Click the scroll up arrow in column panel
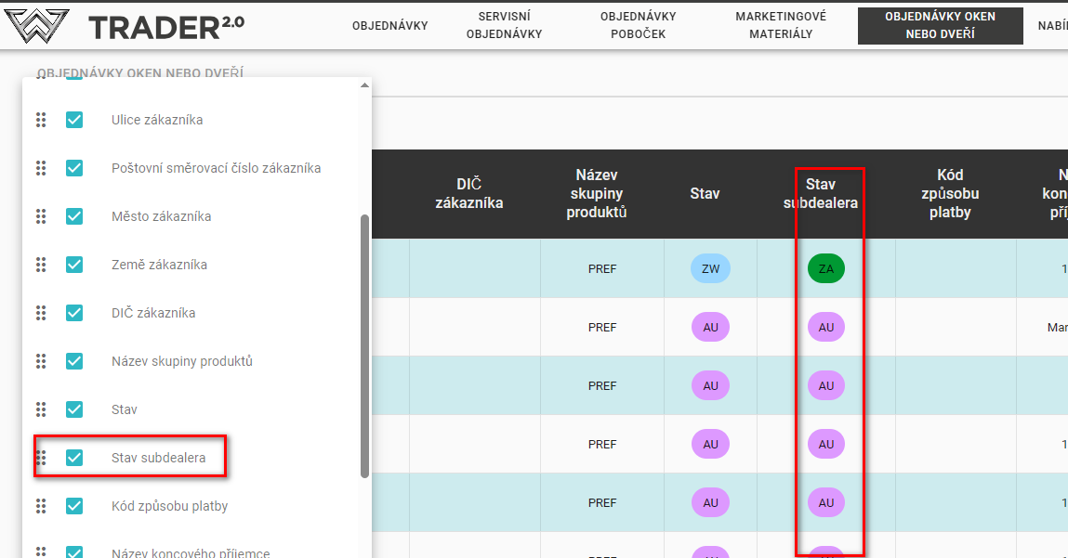 [x=364, y=86]
